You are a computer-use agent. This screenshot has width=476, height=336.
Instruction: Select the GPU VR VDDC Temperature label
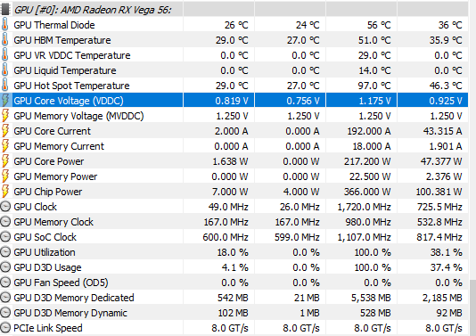coord(72,55)
